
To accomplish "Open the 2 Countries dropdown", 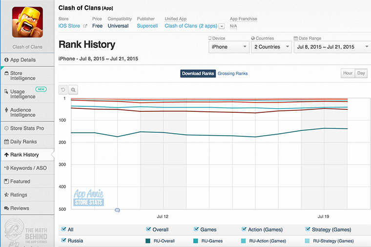I will 271,47.
